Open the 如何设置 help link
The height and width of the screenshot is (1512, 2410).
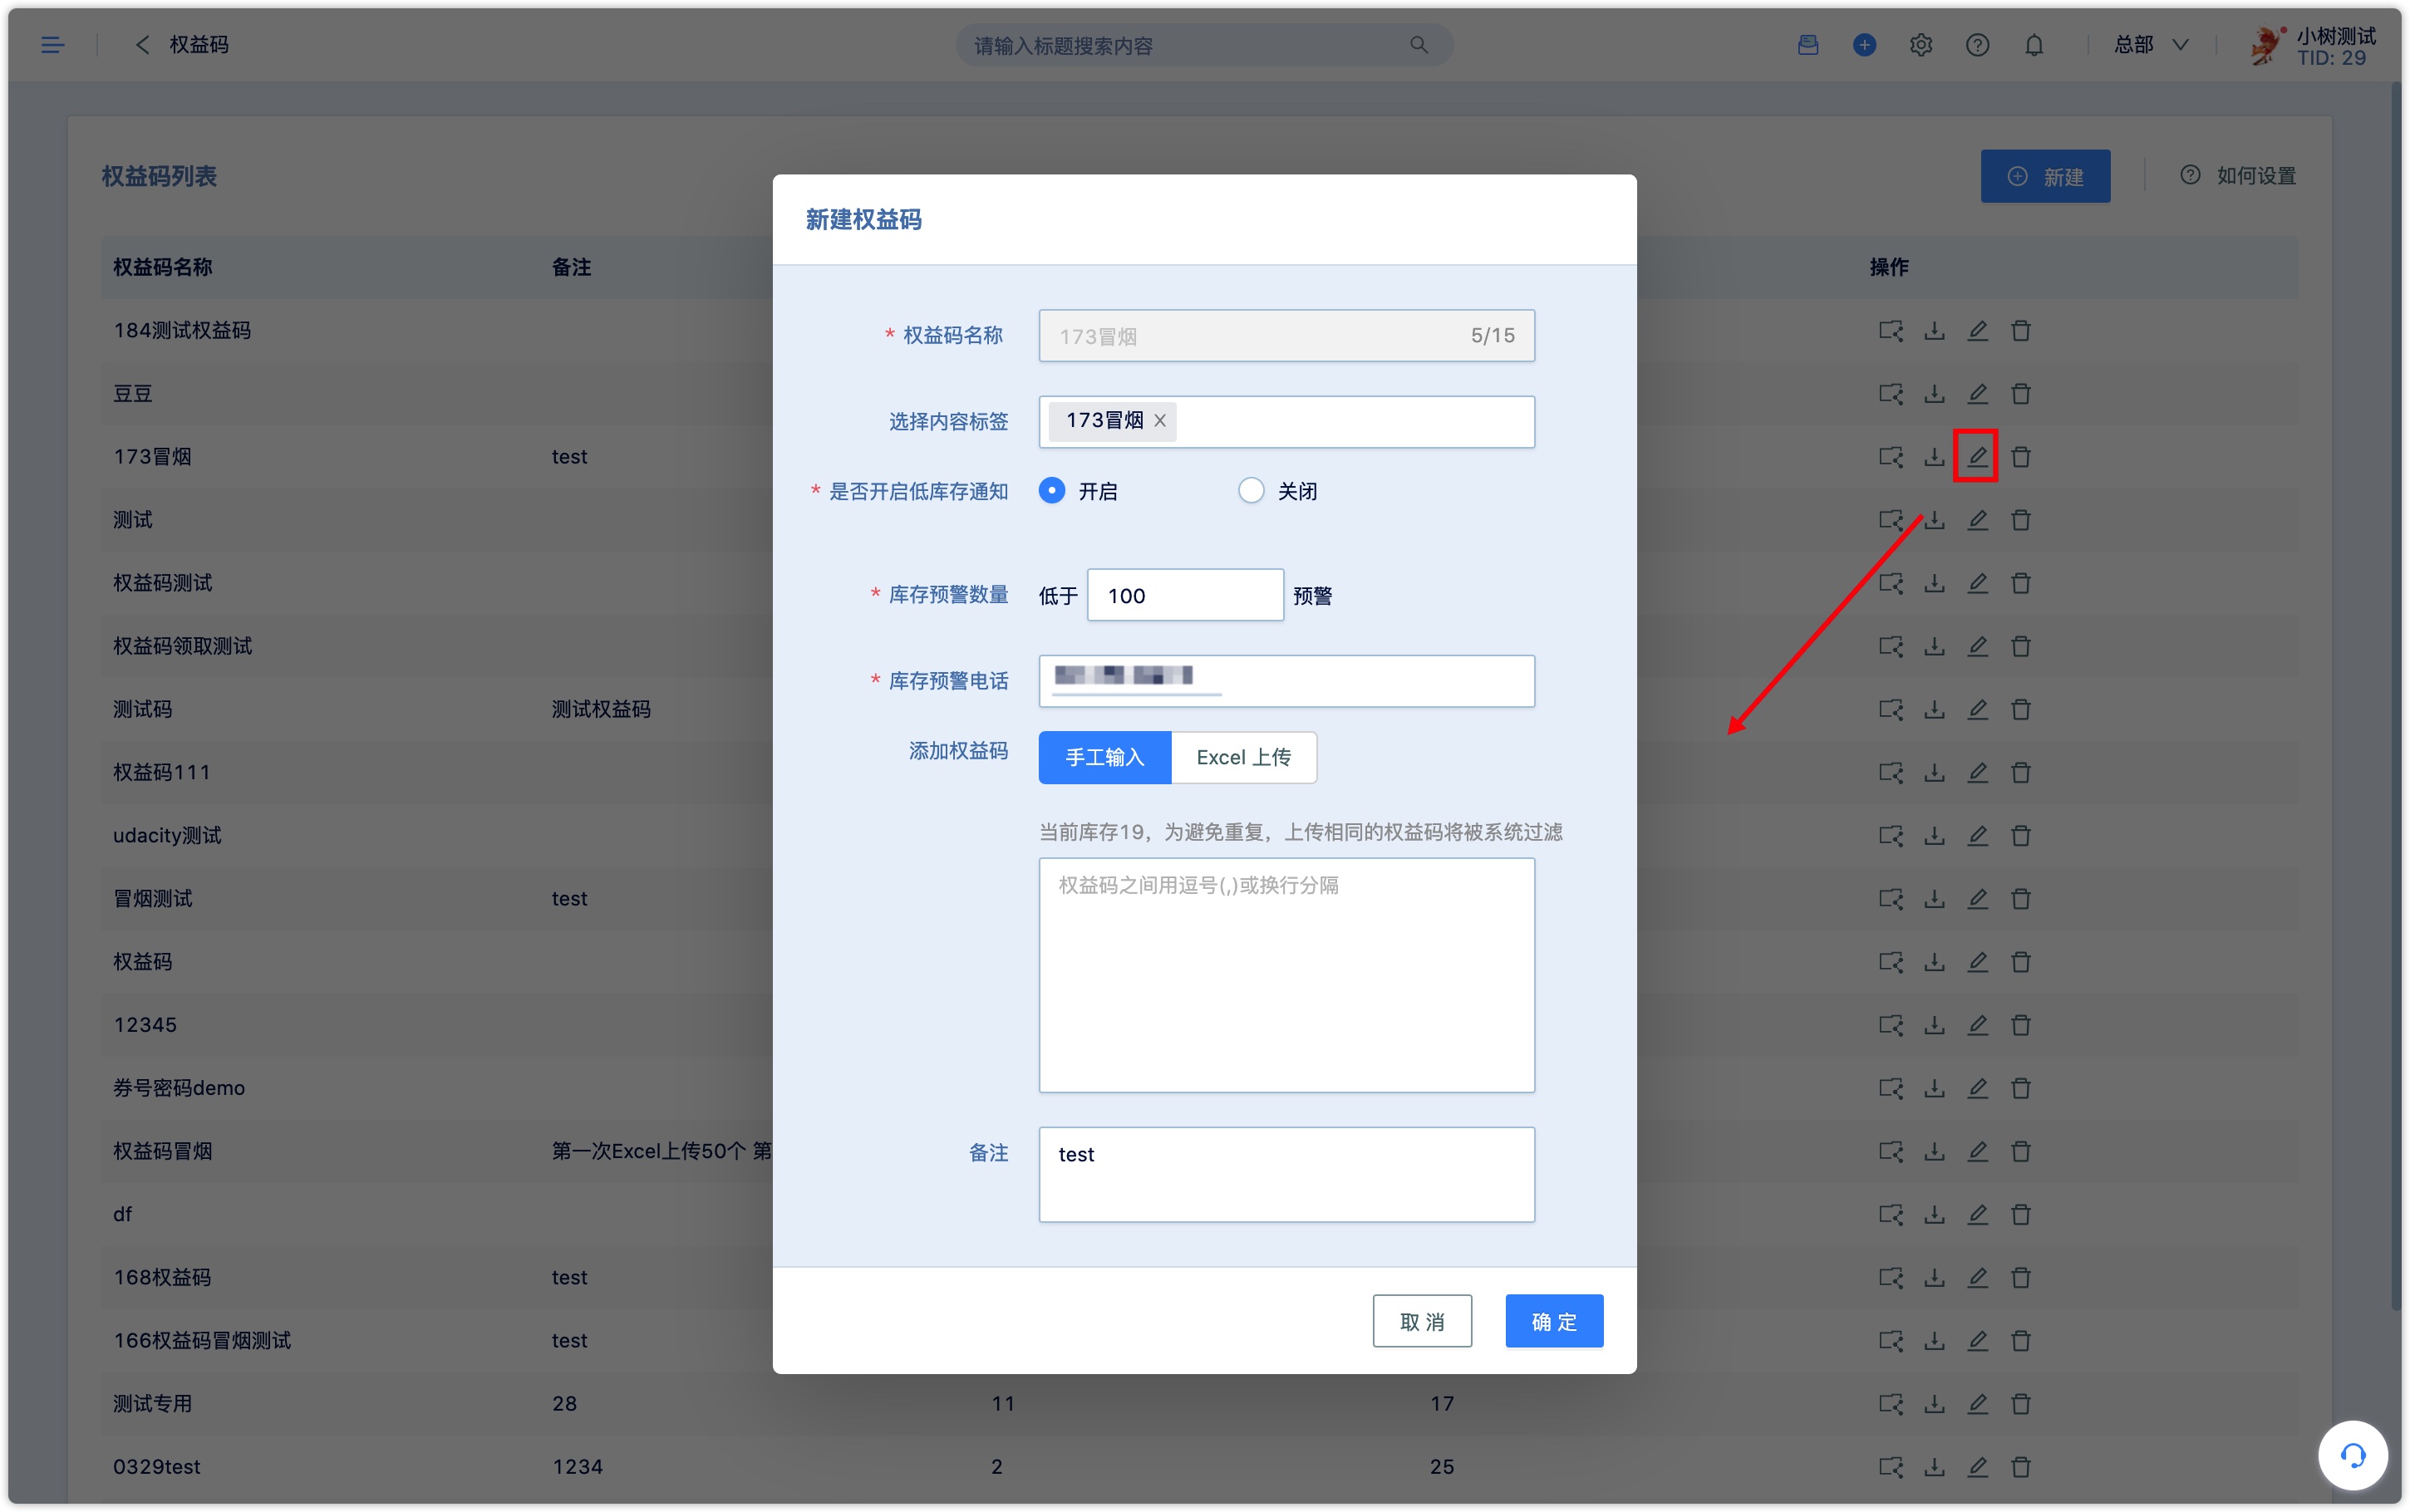coord(2237,176)
